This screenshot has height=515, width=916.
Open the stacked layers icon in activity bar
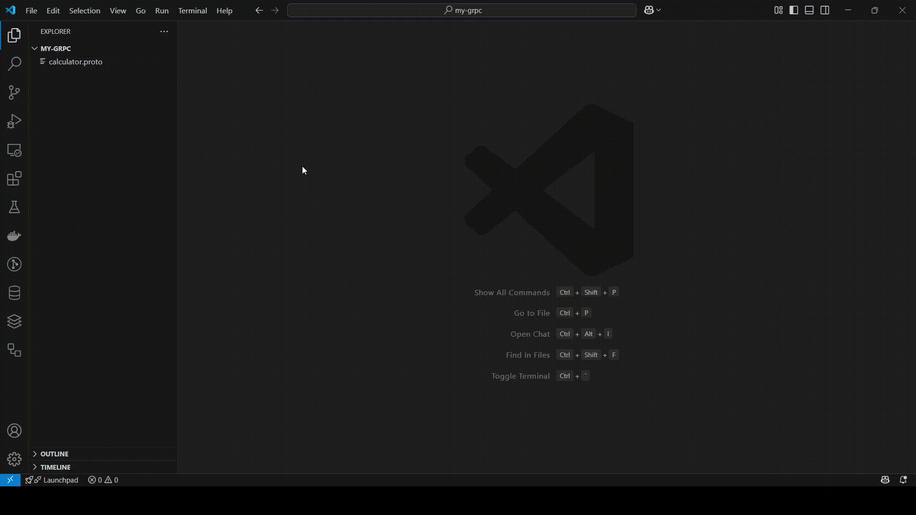[14, 321]
